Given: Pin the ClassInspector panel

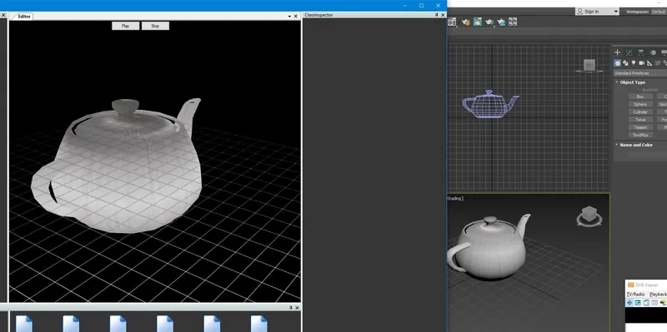Looking at the screenshot, I should [436, 15].
